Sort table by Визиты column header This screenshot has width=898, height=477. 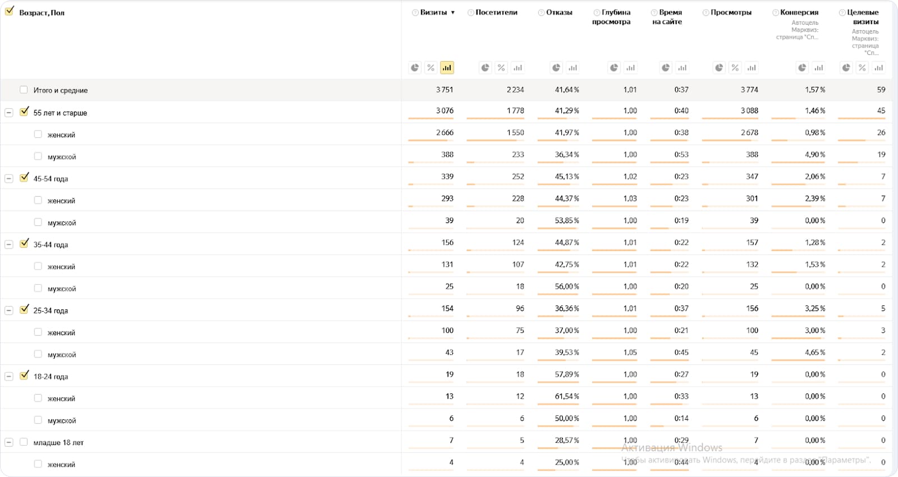[x=433, y=12]
